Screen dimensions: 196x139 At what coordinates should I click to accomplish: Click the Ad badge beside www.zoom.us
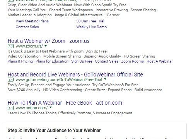(10, 46)
